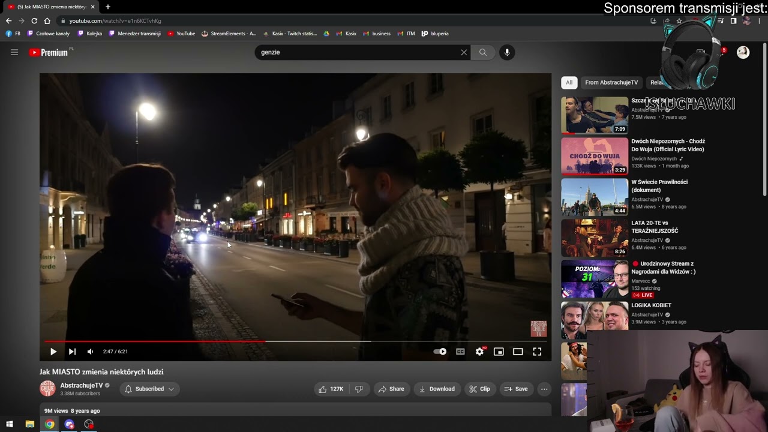Open the 7:09 thumbnail at list top
The height and width of the screenshot is (432, 768).
[595, 115]
